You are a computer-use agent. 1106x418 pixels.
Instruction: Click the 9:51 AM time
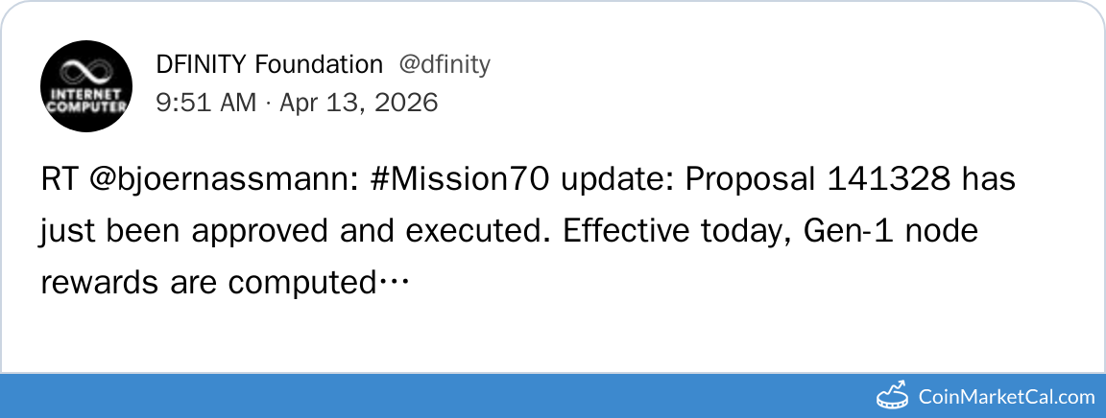point(205,102)
